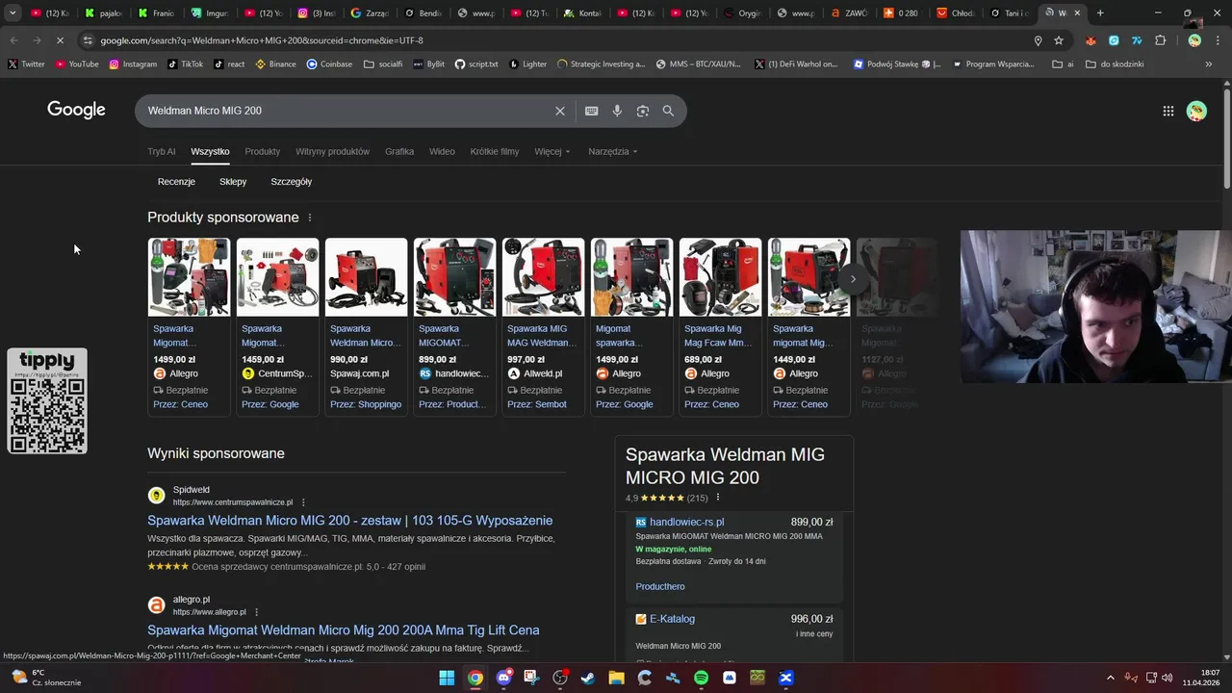Open the socialfi bookmarks folder
The image size is (1232, 693).
pyautogui.click(x=383, y=64)
